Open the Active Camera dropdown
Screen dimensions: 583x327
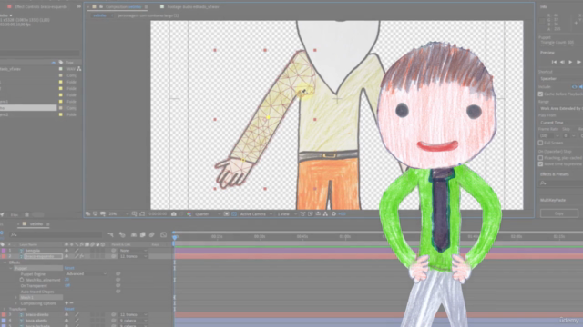click(256, 214)
